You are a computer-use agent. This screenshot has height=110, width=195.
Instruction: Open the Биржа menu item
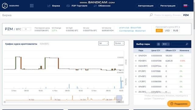(56, 6)
